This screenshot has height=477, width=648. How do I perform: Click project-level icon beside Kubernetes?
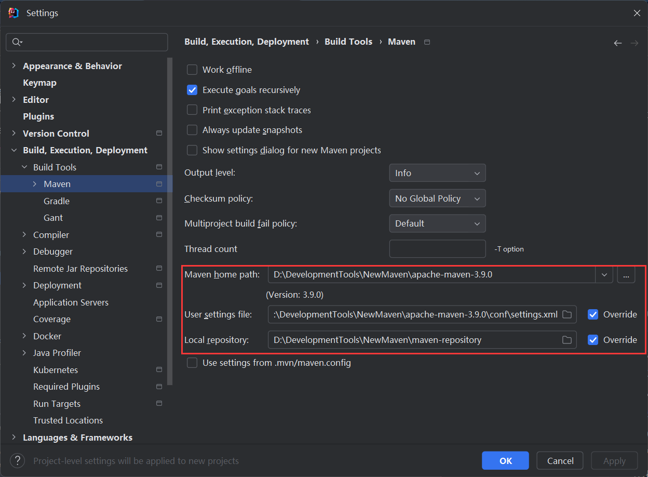click(159, 370)
